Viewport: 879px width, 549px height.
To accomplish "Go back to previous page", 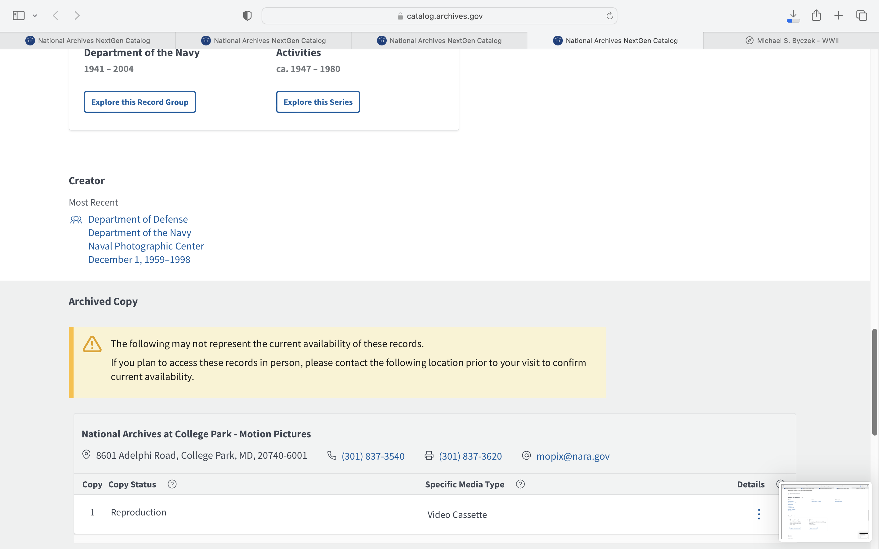I will click(x=56, y=16).
